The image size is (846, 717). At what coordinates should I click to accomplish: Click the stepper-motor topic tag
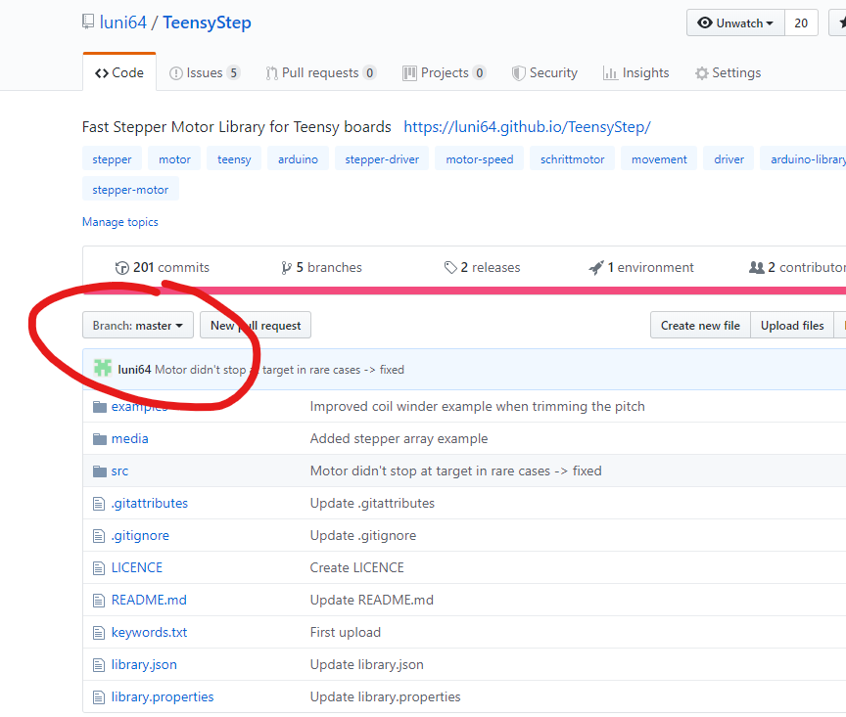pos(130,189)
